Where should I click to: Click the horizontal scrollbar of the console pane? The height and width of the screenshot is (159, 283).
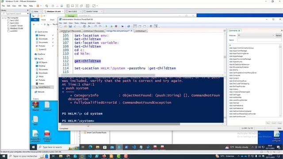pyautogui.click(x=120, y=124)
